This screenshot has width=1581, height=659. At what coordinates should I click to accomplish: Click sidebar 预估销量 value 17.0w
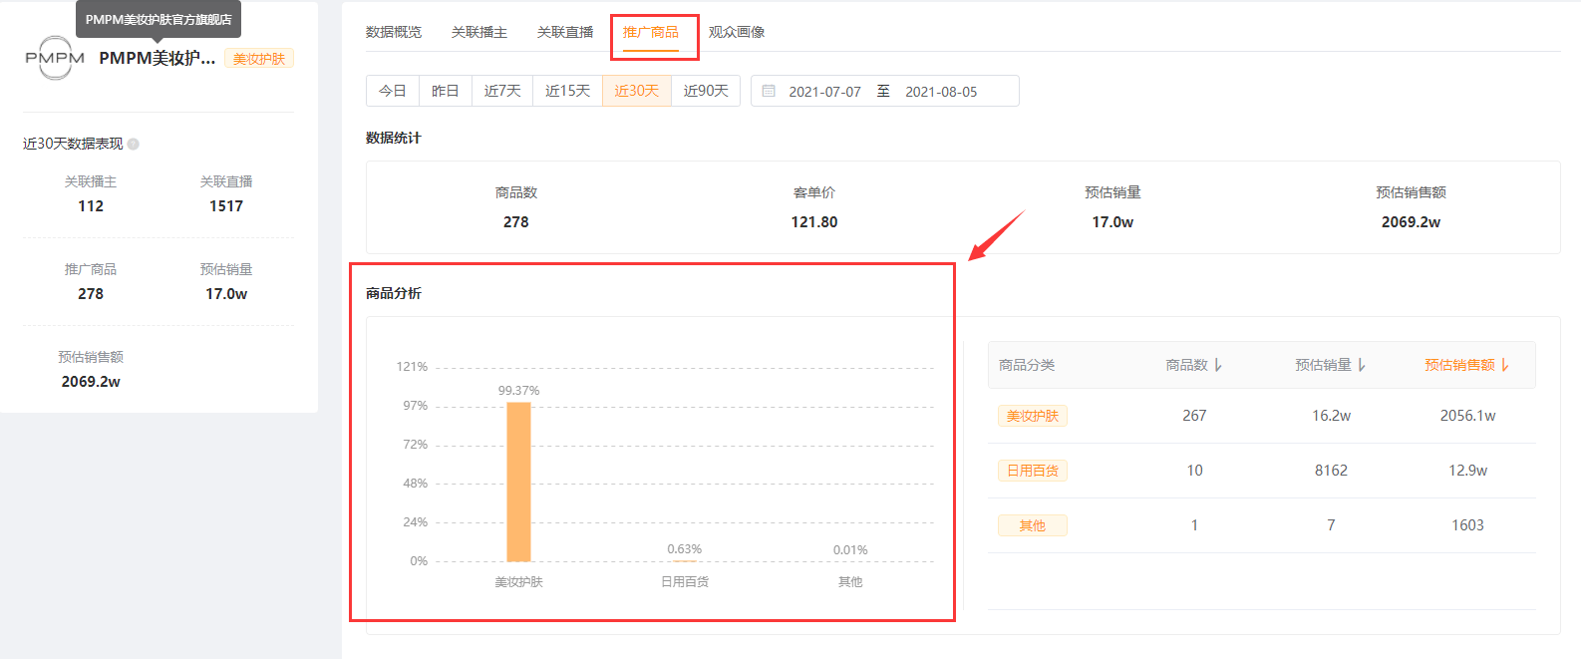pyautogui.click(x=226, y=294)
